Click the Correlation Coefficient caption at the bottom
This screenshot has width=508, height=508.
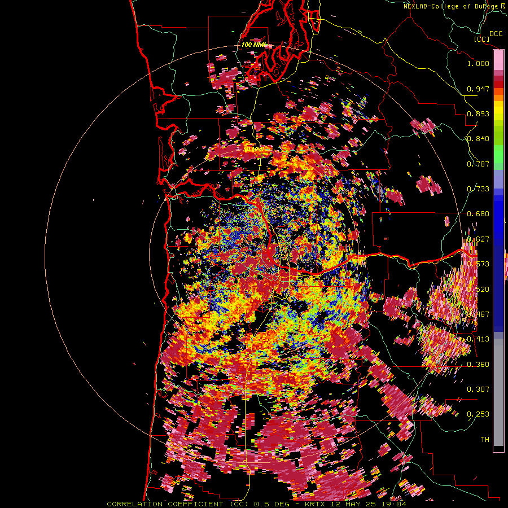pos(256,504)
